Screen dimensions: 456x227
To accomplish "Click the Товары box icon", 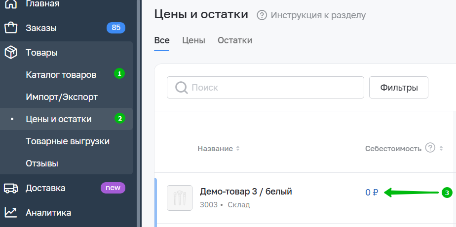I will coord(11,52).
